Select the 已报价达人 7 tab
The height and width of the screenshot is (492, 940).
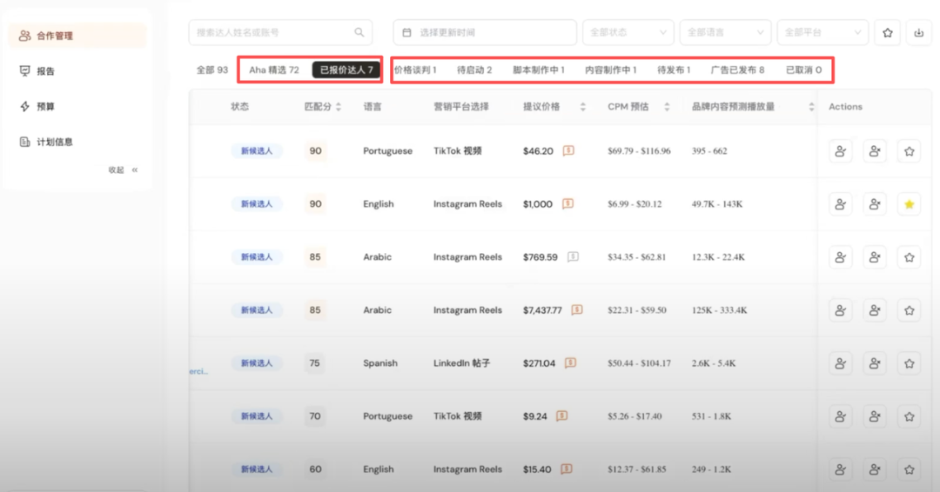tap(346, 70)
